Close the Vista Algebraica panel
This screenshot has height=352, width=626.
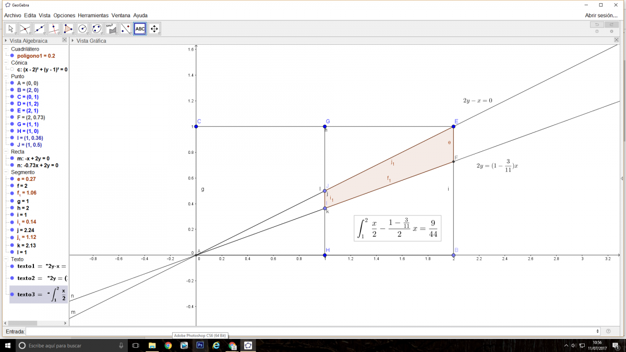pos(64,40)
